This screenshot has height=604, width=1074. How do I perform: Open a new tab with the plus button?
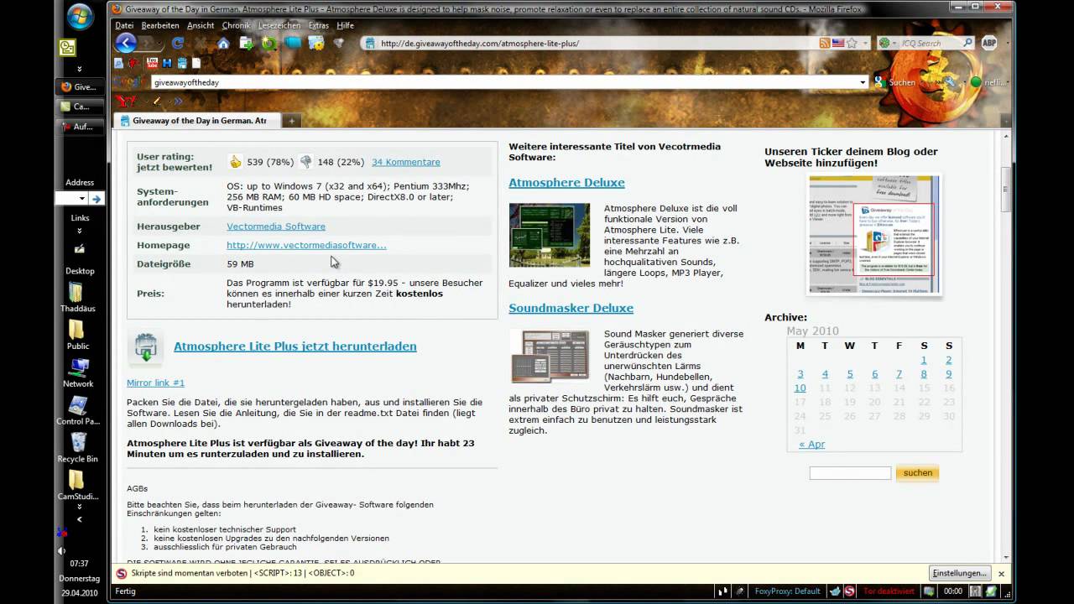point(291,121)
